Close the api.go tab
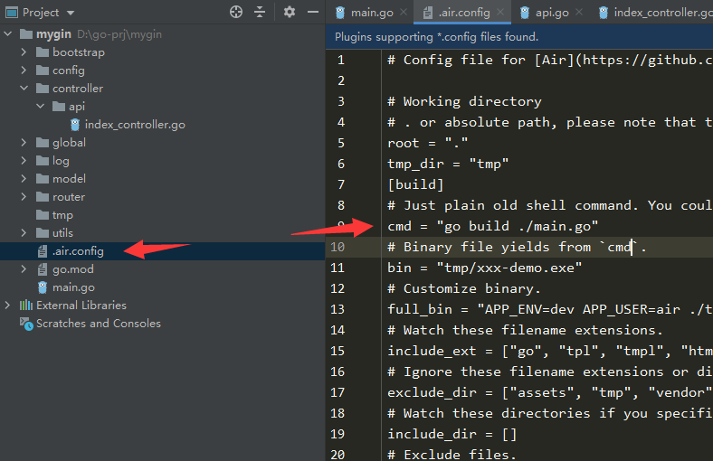Screen dimensions: 713x461 click(x=579, y=13)
